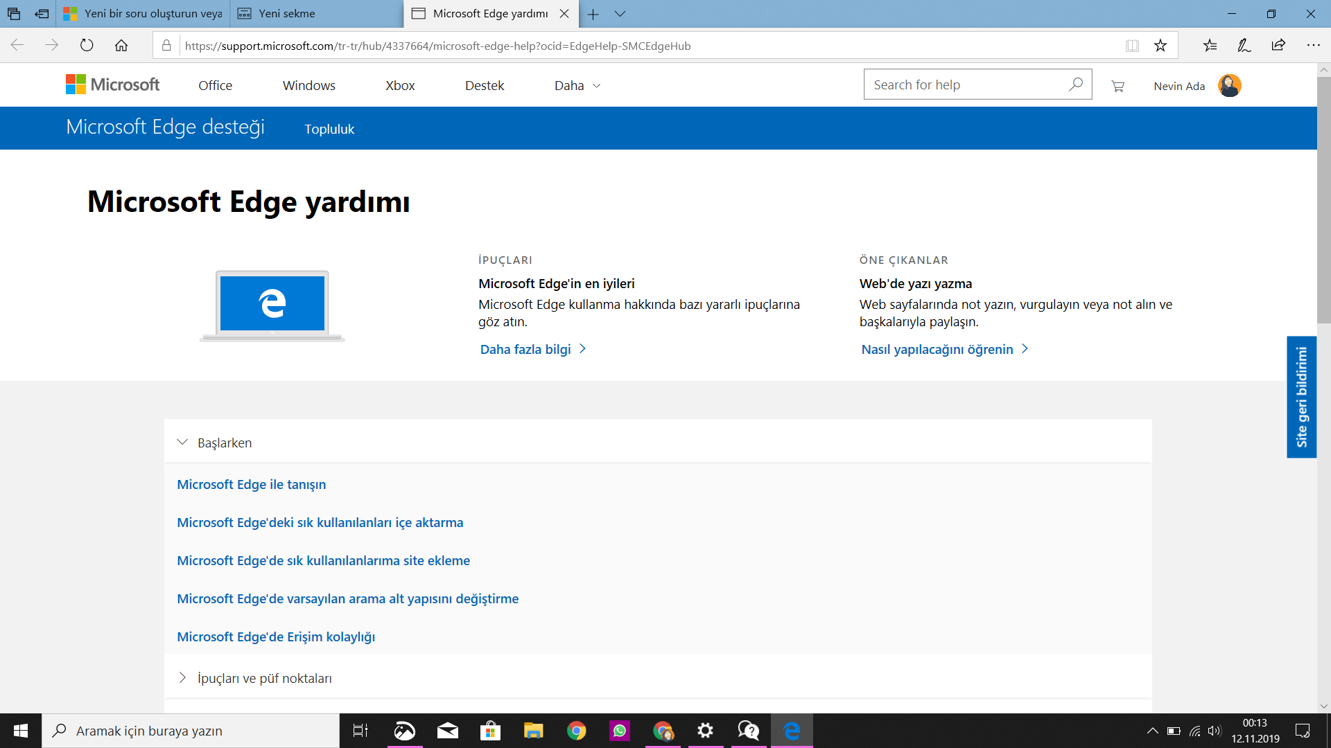Set these tabs aside icon

tap(42, 14)
